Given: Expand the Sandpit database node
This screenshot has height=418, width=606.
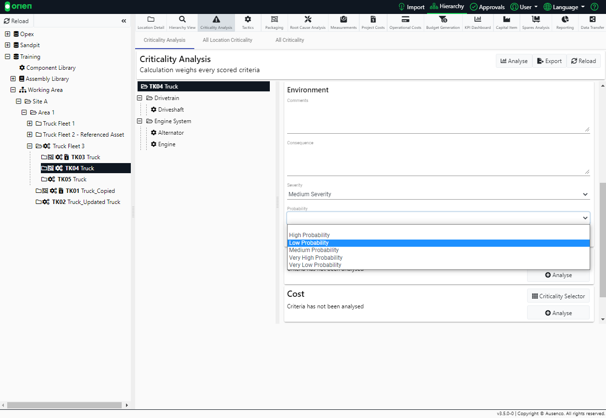Looking at the screenshot, I should [x=7, y=45].
